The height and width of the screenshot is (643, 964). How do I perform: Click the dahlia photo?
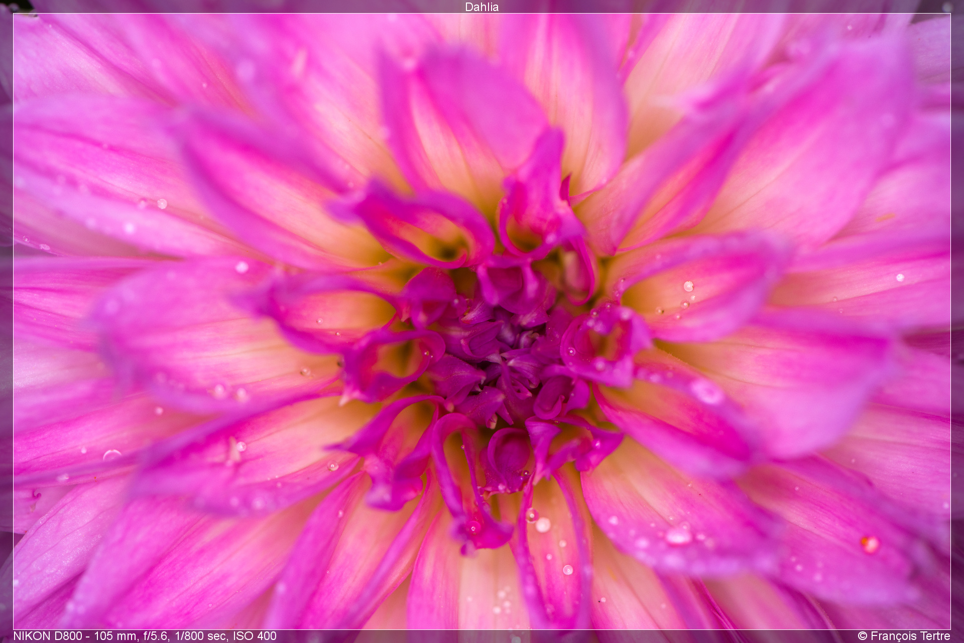(482, 321)
